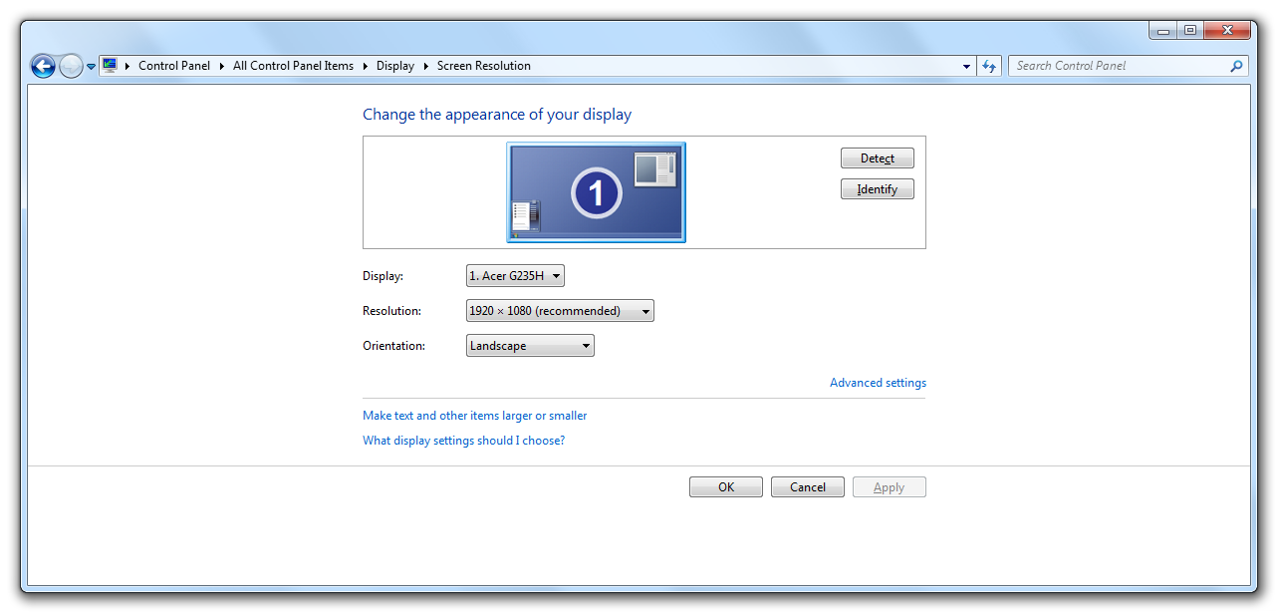
Task: Click the search magnifier icon
Action: (x=1236, y=66)
